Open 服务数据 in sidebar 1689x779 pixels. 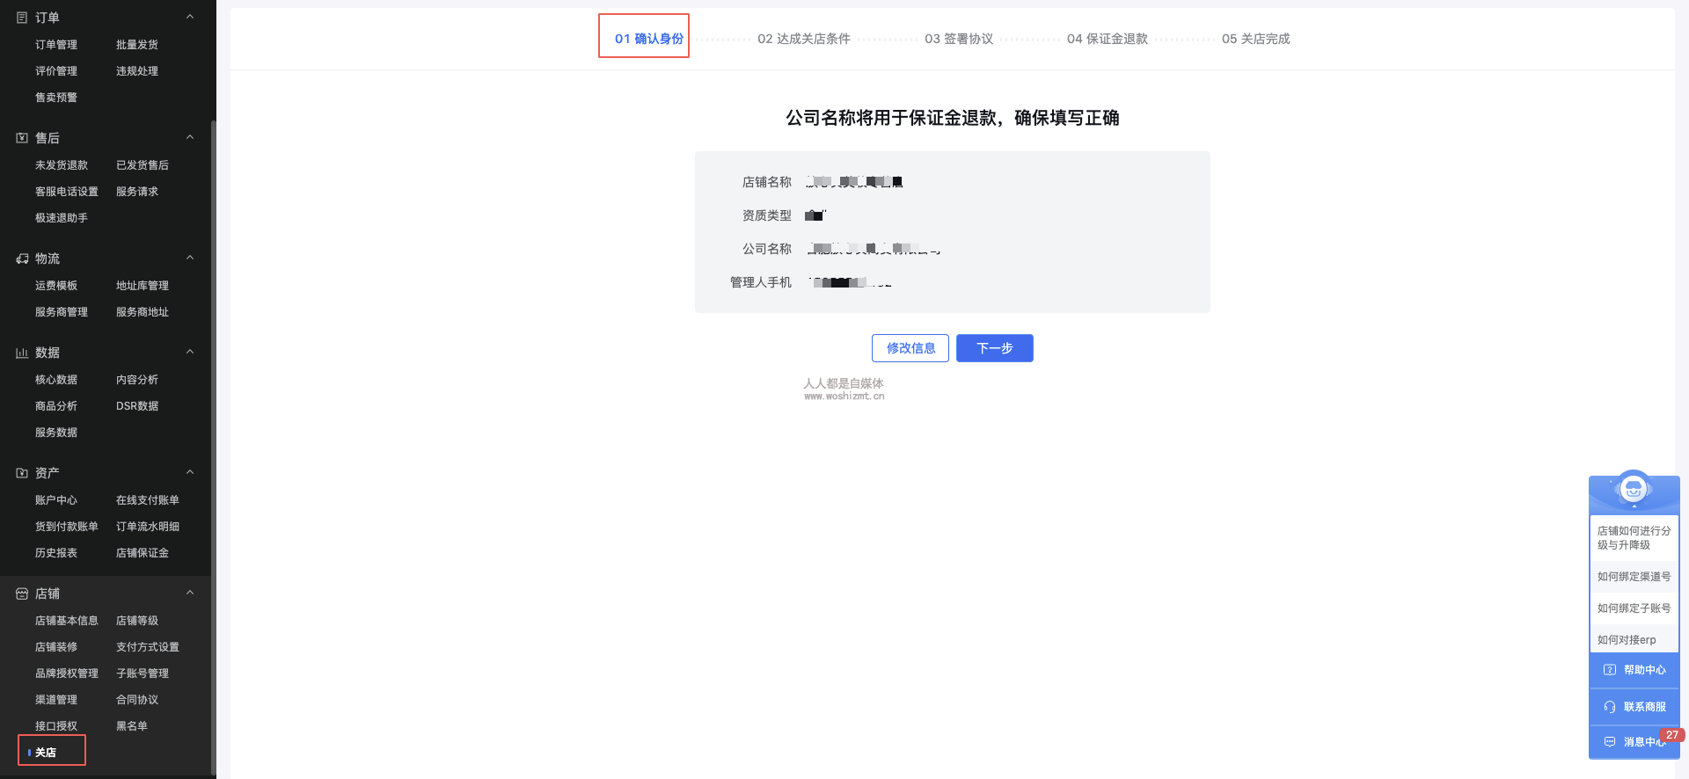click(56, 433)
